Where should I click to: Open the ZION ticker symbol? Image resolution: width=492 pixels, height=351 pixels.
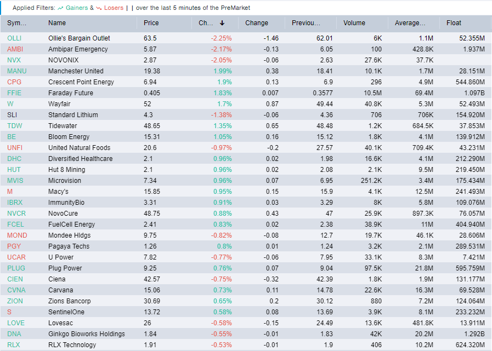tap(15, 301)
